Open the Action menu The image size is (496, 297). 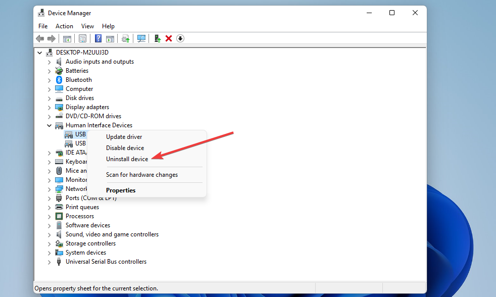(64, 26)
